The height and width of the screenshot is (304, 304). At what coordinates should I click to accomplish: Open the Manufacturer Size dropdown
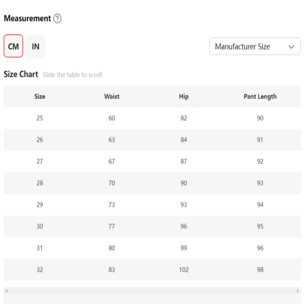[255, 47]
